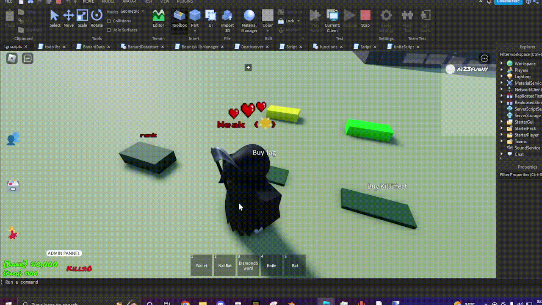Open the Mode Geometric dropdown
Image resolution: width=542 pixels, height=305 pixels.
pos(132,11)
